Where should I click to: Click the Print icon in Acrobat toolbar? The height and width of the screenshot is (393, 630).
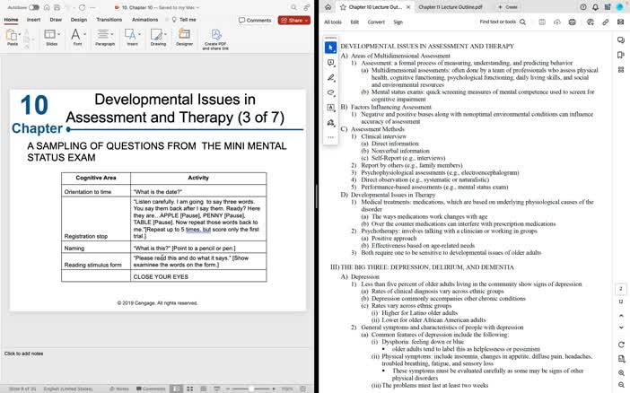(573, 22)
